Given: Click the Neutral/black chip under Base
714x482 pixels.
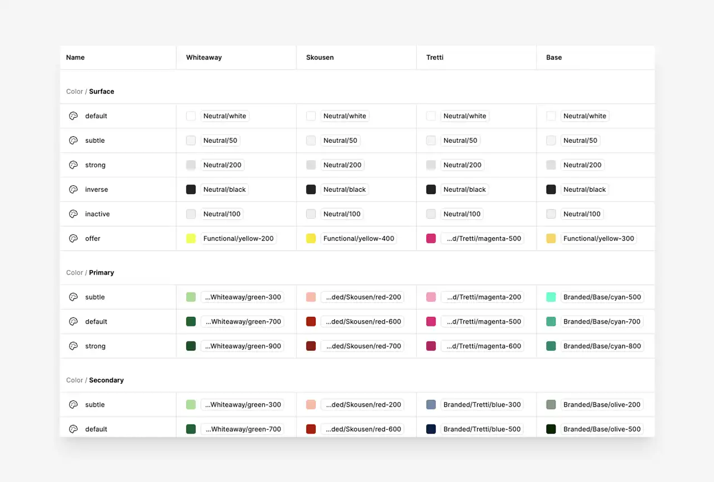Looking at the screenshot, I should pyautogui.click(x=585, y=190).
